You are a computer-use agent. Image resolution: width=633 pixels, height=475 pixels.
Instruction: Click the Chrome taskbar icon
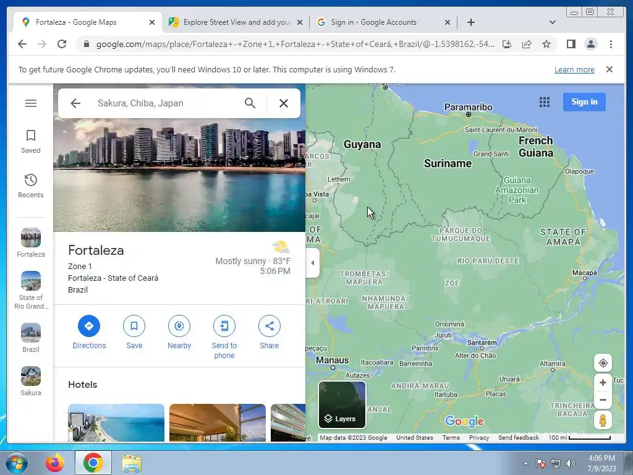click(x=93, y=463)
